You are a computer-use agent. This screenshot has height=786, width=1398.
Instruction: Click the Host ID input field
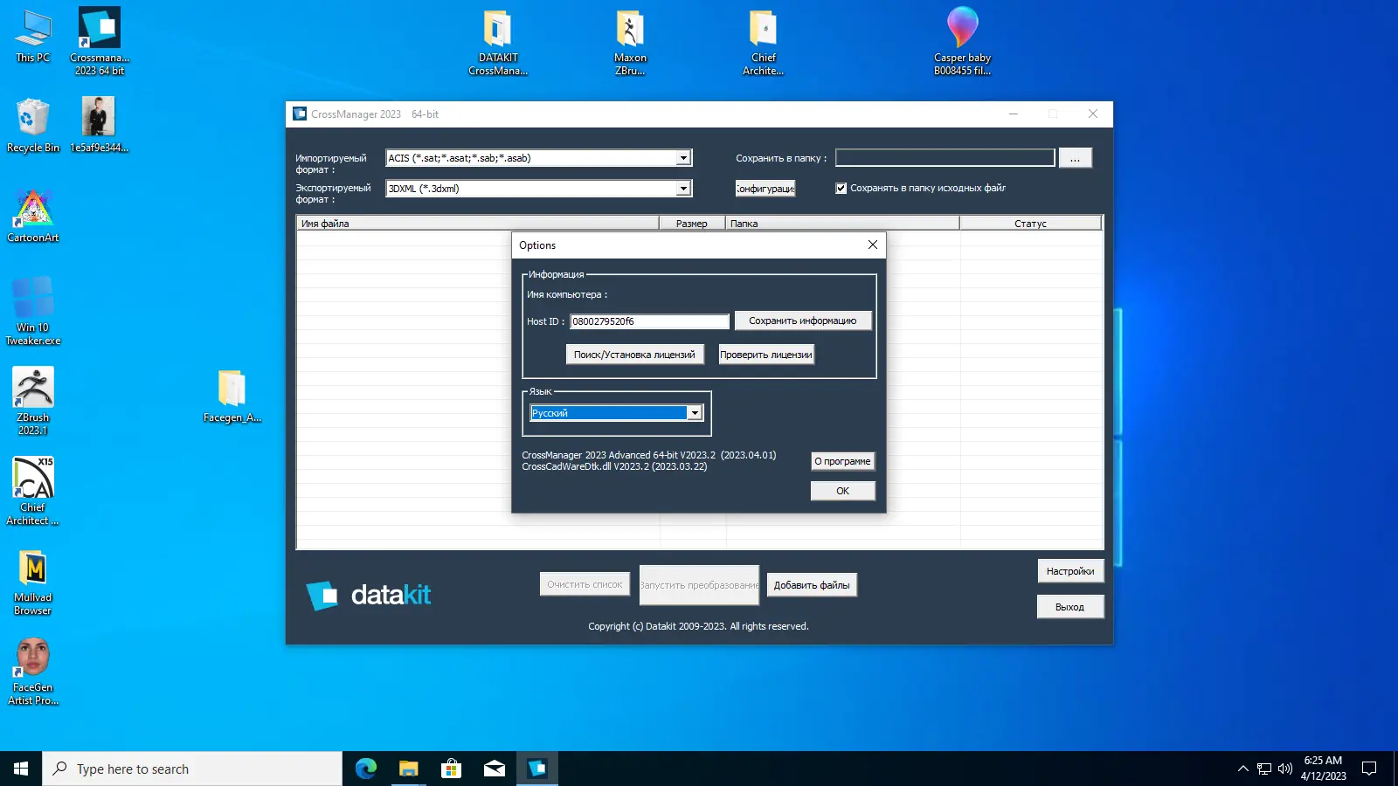649,321
